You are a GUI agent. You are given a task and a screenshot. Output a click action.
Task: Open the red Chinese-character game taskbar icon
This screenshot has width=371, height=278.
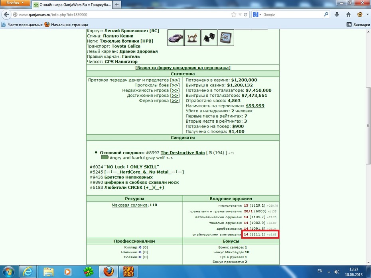128,272
